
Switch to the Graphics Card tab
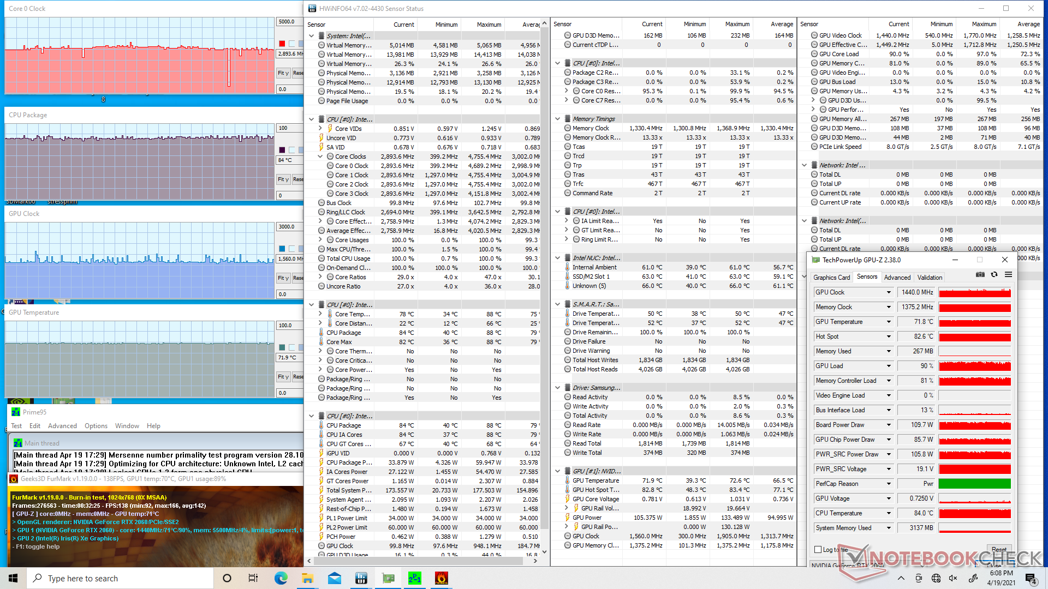[x=831, y=277]
